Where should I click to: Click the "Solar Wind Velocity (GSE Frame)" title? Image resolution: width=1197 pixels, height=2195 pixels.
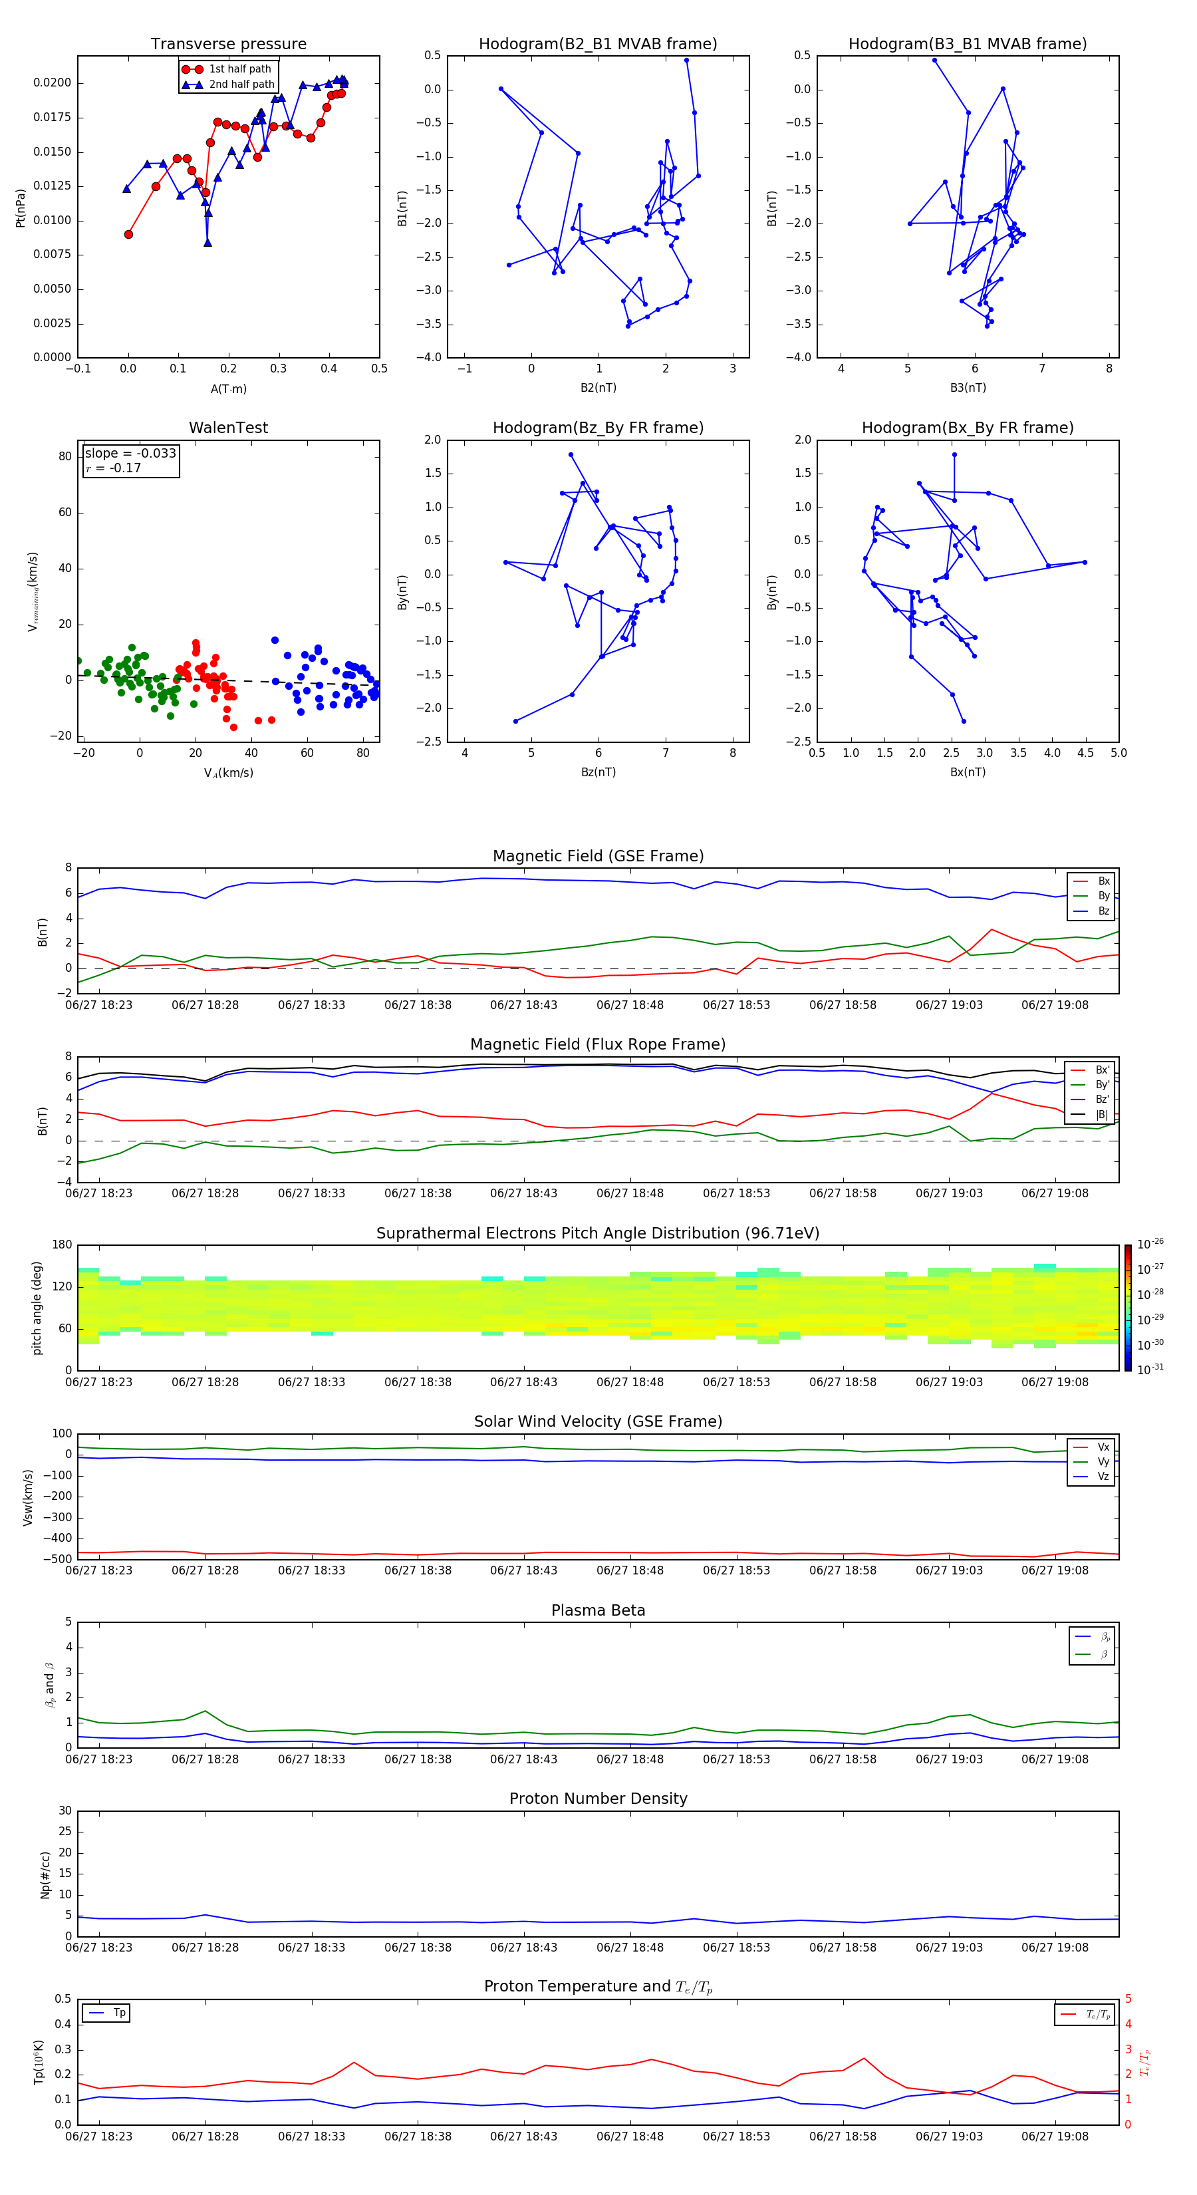click(598, 1422)
